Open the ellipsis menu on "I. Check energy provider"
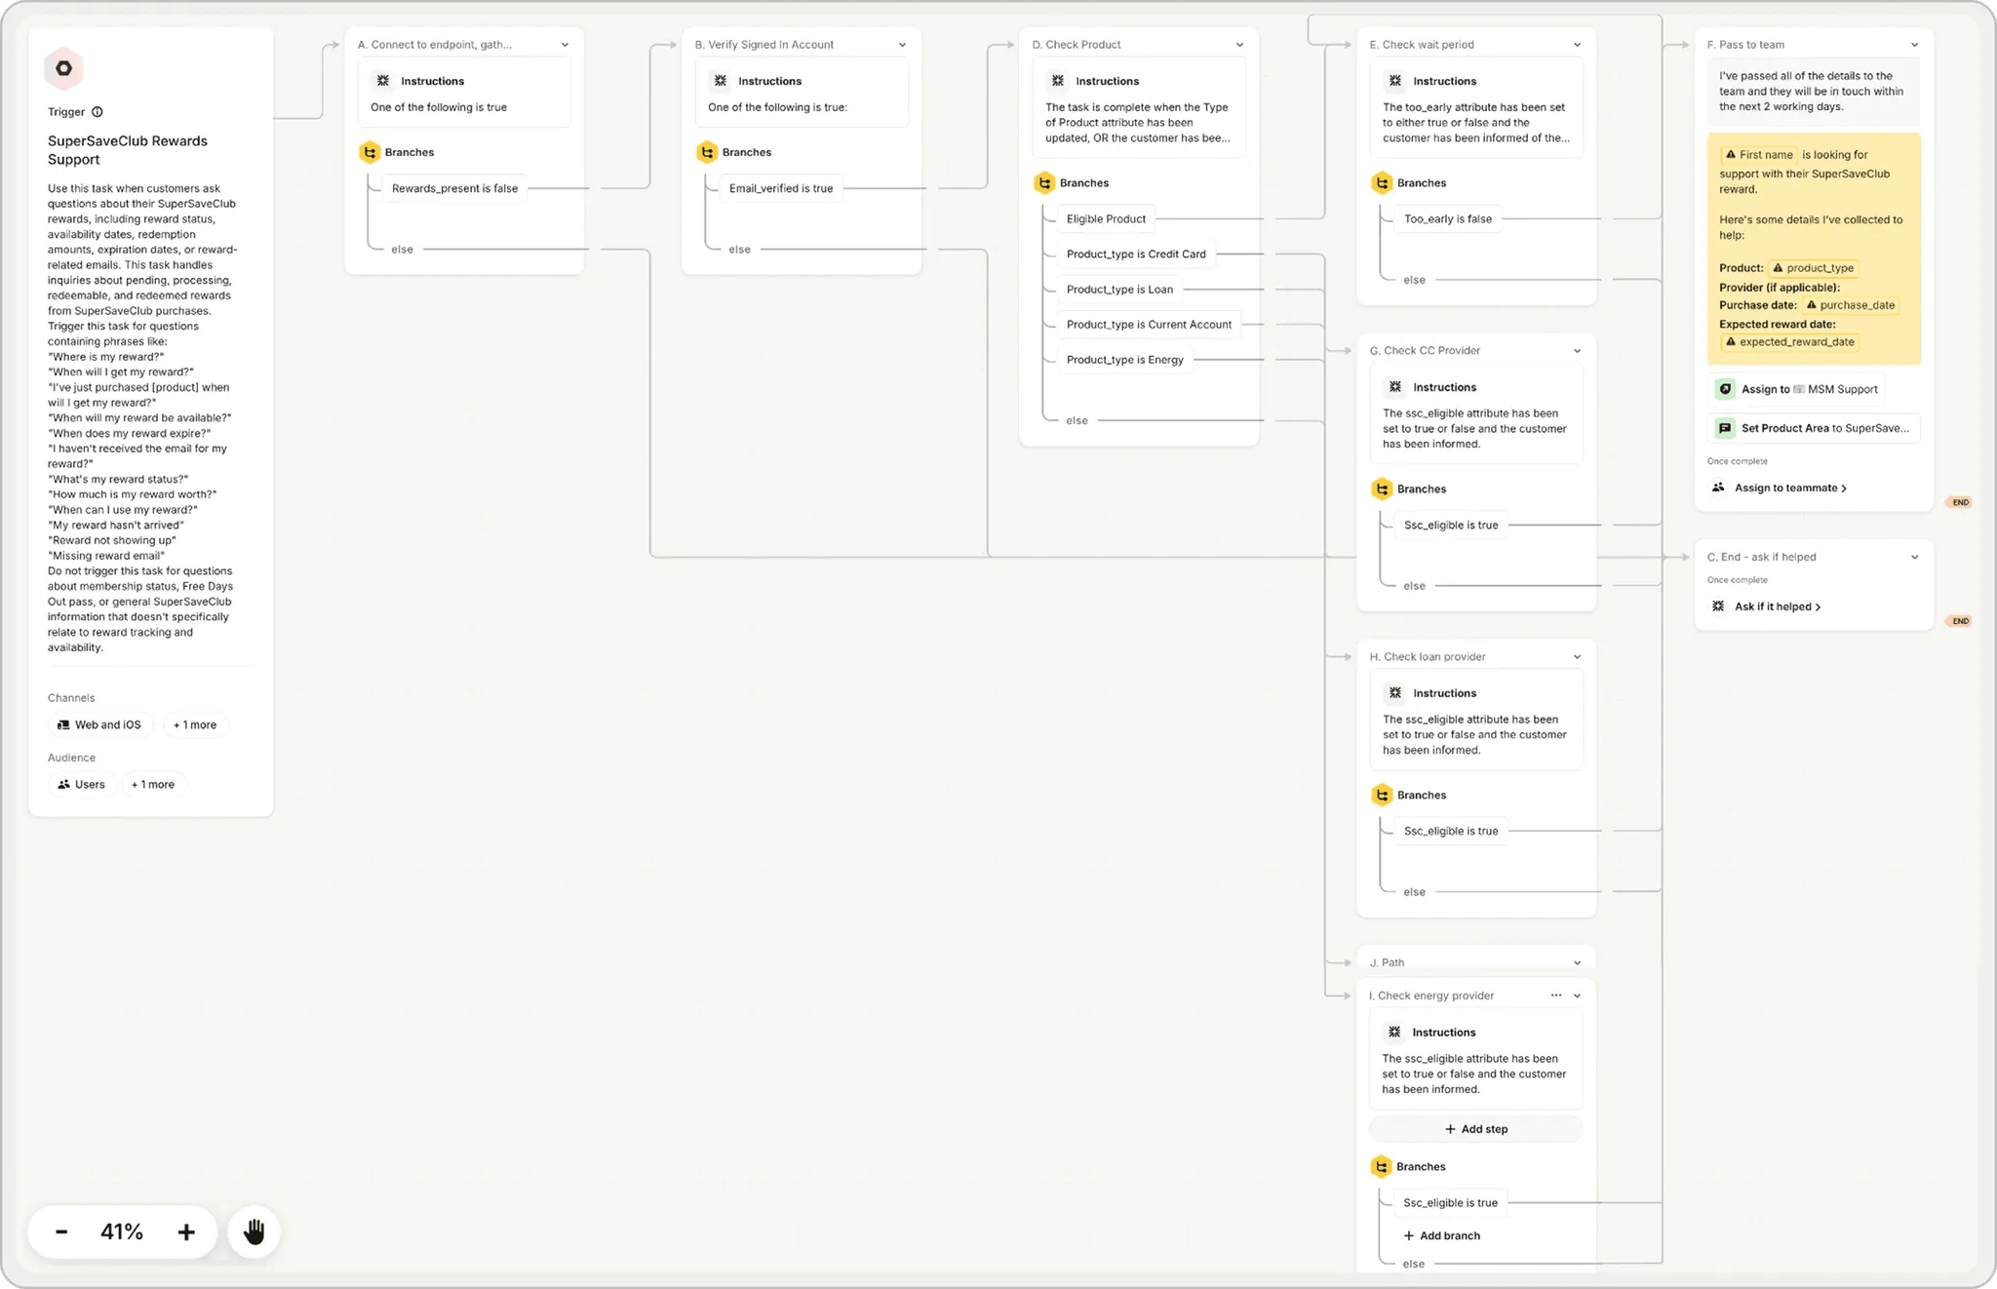Screen dimensions: 1997x1289 coord(1554,995)
